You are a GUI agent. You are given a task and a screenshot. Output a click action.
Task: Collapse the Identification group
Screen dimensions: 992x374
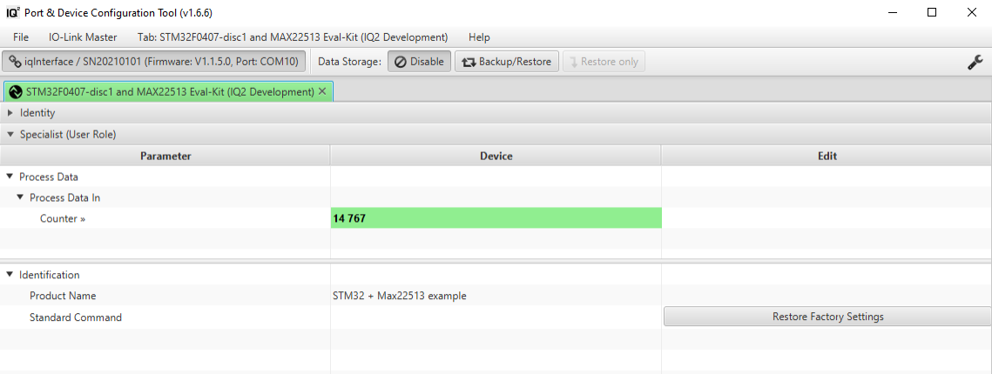10,275
